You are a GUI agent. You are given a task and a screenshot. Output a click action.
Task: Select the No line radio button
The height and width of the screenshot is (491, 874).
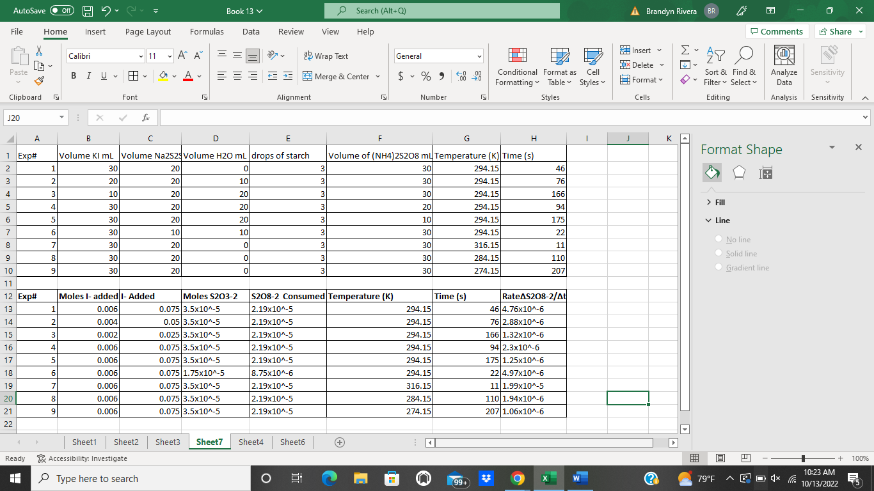click(x=719, y=239)
